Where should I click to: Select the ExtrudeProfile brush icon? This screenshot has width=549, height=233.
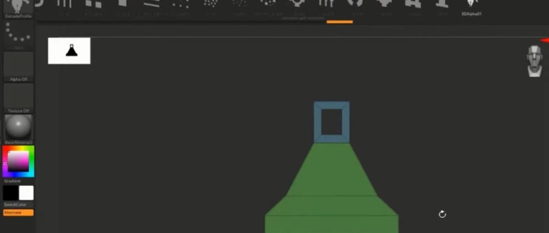[18, 7]
